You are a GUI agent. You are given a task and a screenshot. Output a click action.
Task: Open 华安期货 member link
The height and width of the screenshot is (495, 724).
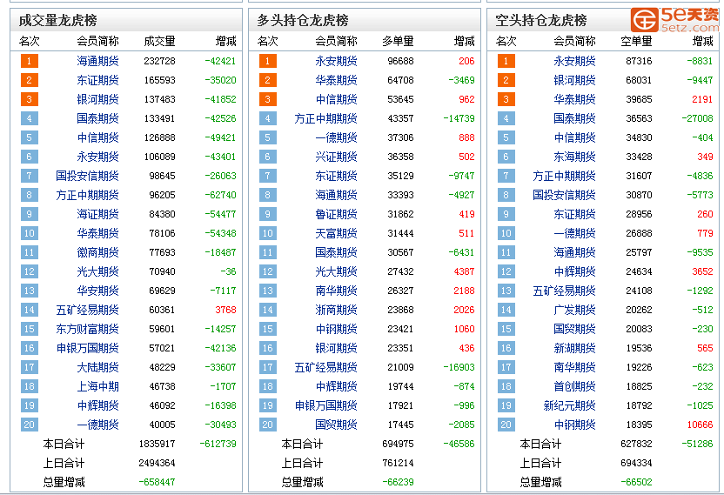click(97, 291)
